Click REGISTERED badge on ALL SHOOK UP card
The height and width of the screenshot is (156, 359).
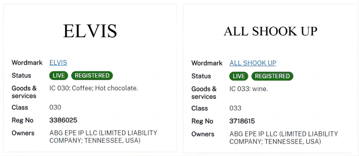272,76
